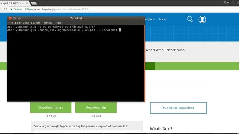This screenshot has width=239, height=134.
Task: Click the About link in Drupal navigation
Action: (163, 19)
